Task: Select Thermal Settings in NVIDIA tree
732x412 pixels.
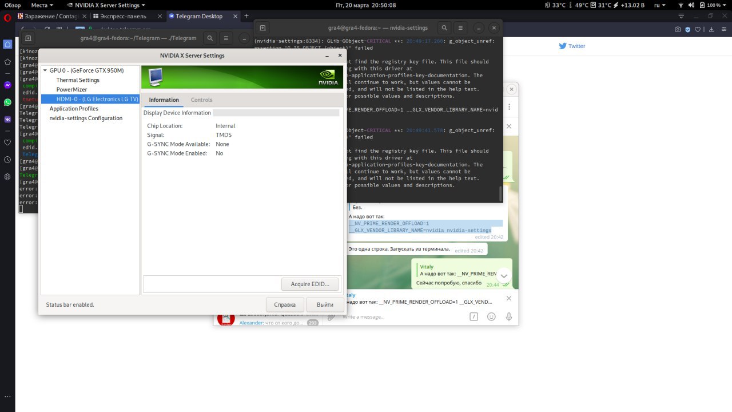Action: click(78, 80)
